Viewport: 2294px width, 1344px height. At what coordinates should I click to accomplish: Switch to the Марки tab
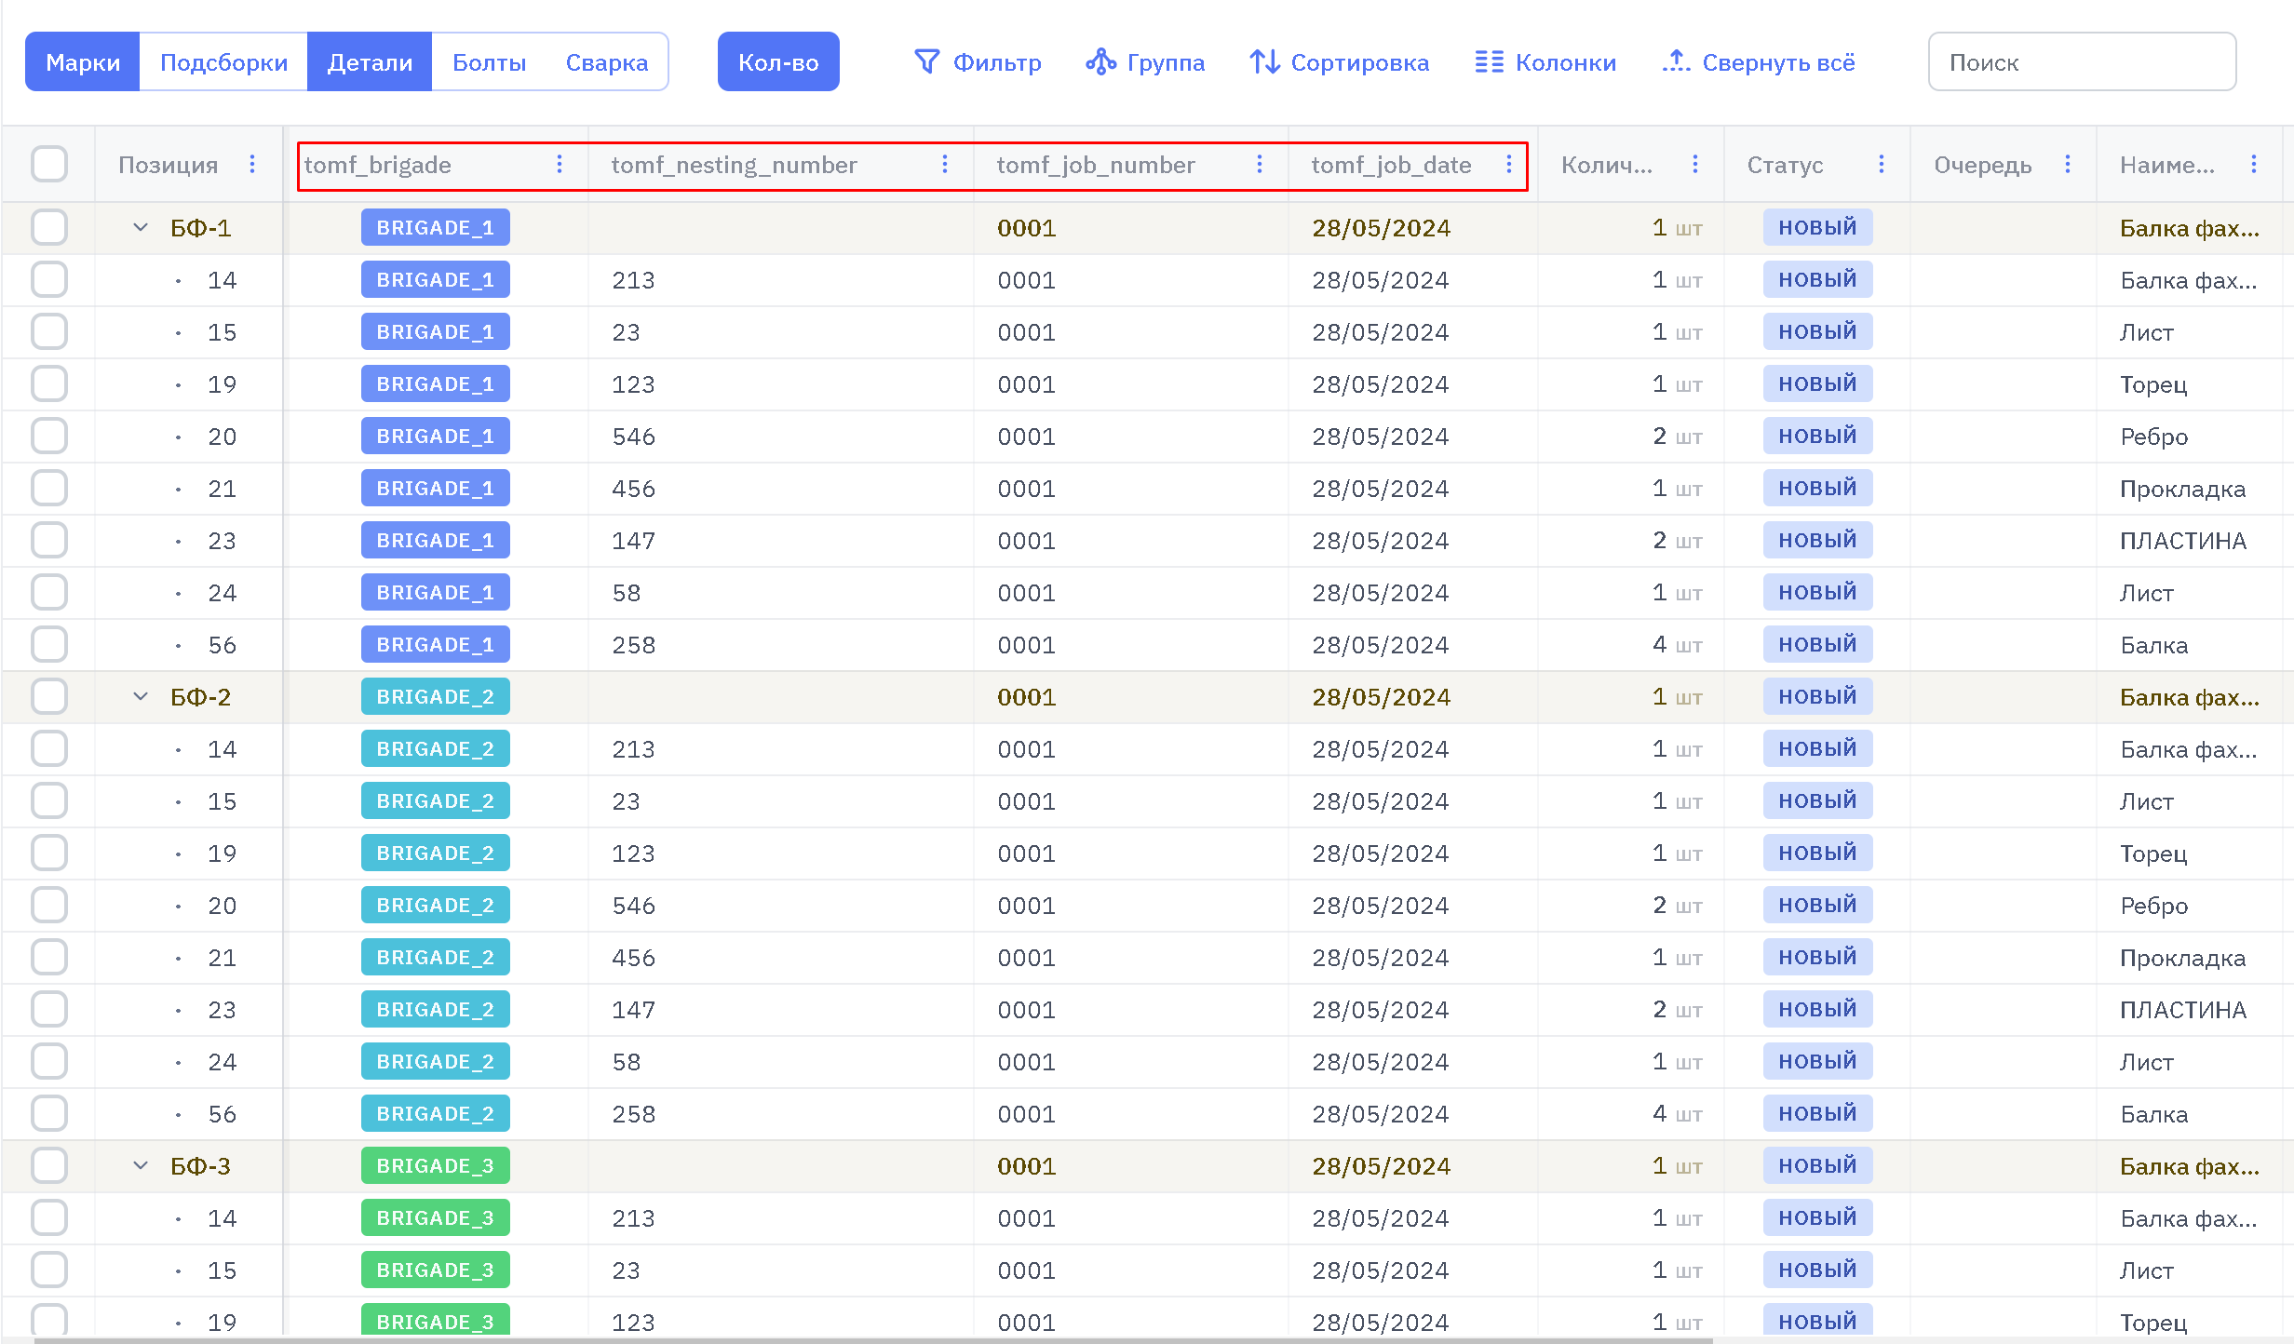coord(83,61)
